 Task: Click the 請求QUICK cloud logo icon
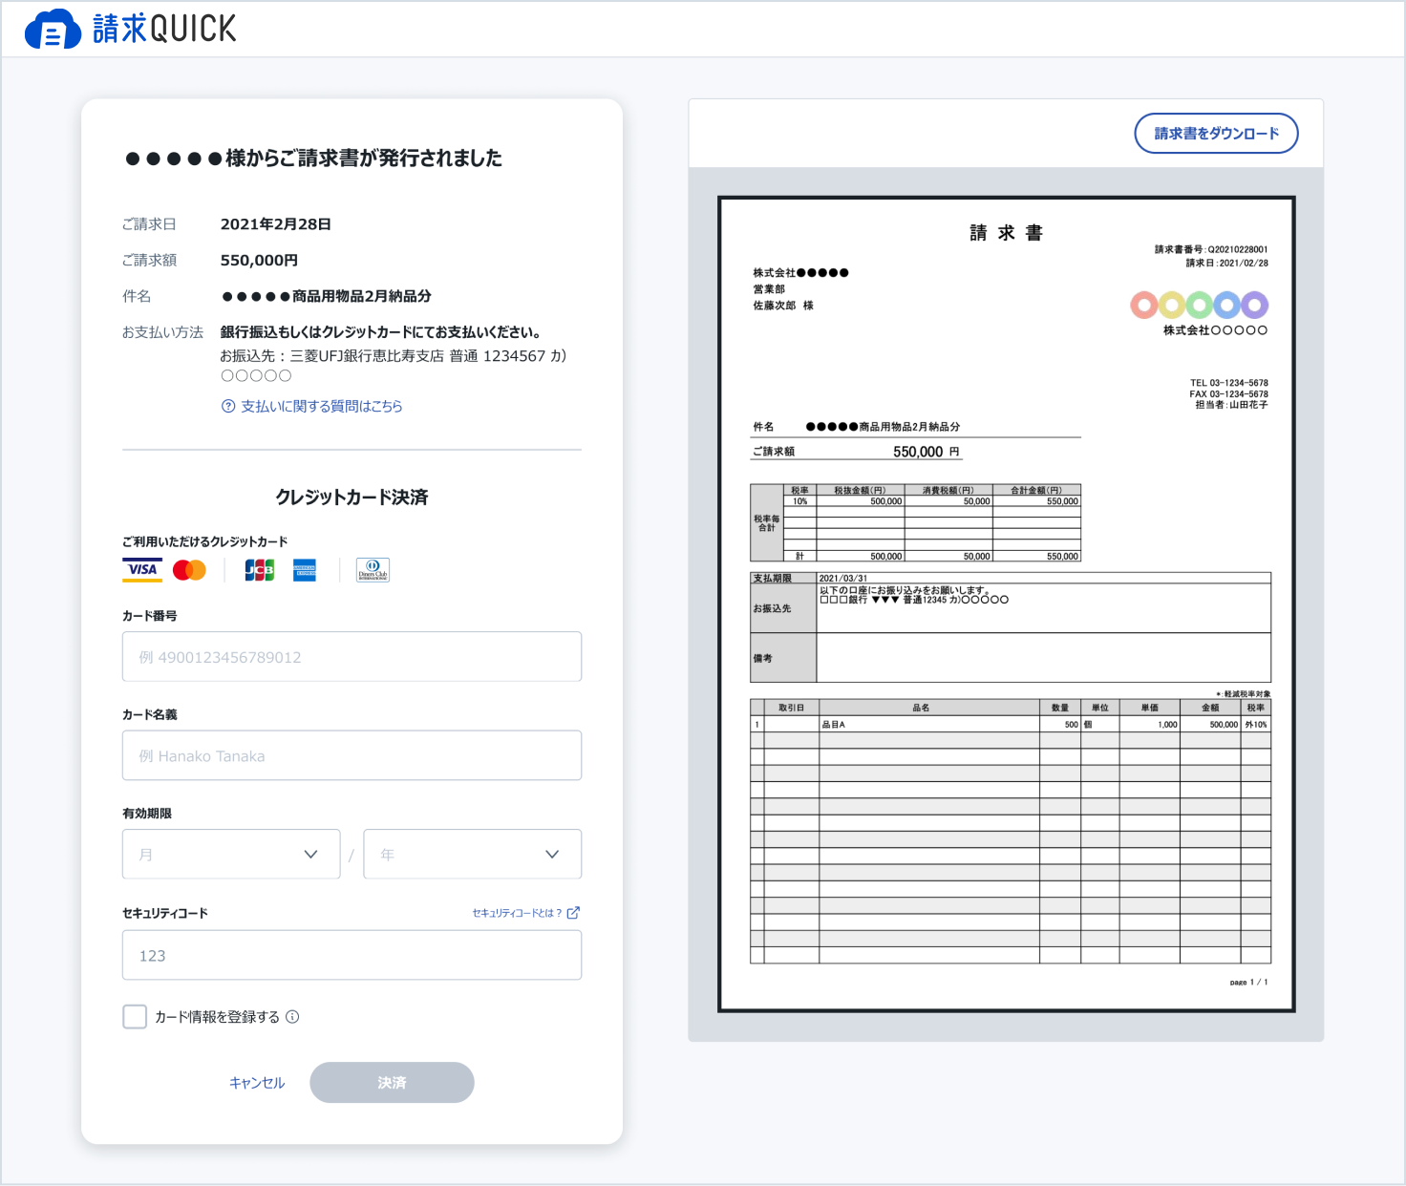(x=53, y=30)
